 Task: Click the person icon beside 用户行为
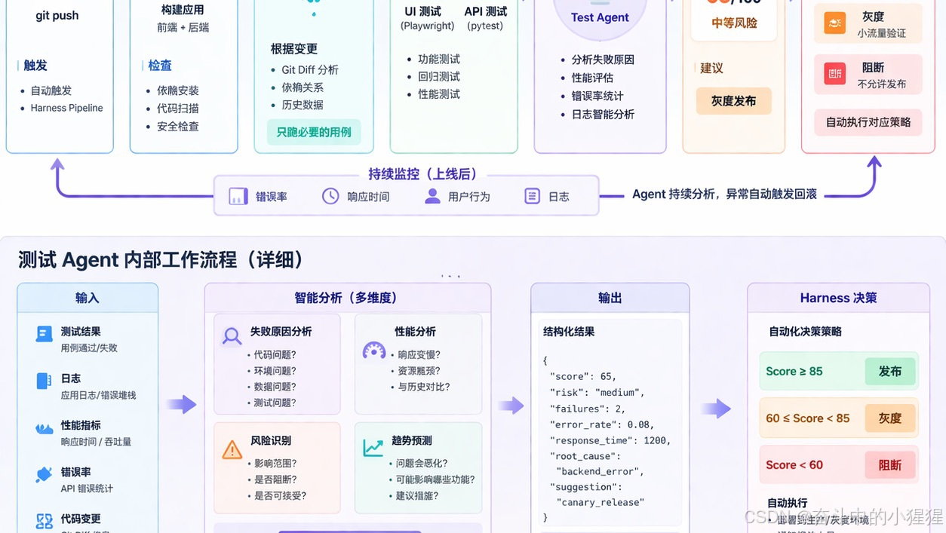(432, 196)
